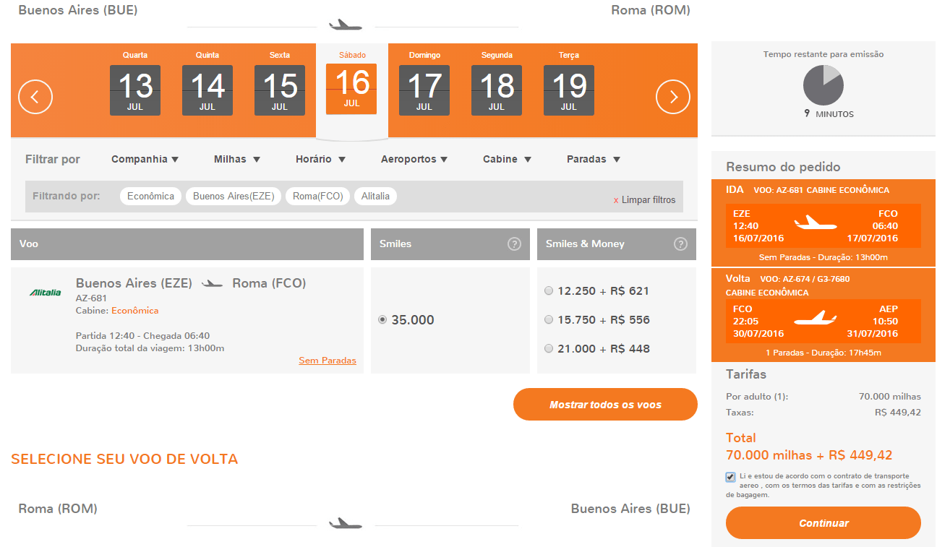937x547 pixels.
Task: Click the Alitalia airline logo
Action: coord(45,293)
